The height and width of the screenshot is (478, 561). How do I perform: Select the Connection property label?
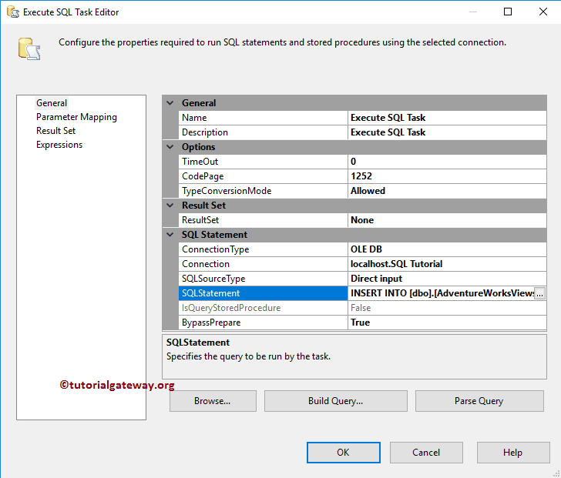[x=263, y=264]
